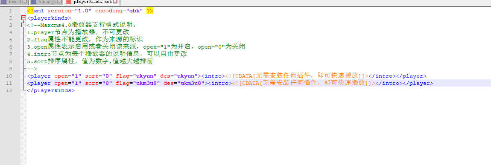Viewport: 491px width, 165px height.
Task: Click the encoding="gbk" attribute text
Action: 119,11
